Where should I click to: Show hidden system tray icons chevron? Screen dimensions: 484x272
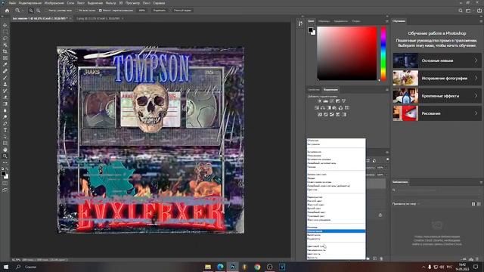(423, 267)
